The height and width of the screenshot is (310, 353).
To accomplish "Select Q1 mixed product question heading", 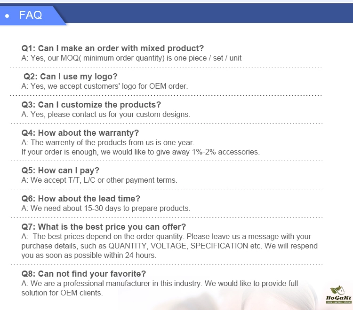I will [x=112, y=48].
